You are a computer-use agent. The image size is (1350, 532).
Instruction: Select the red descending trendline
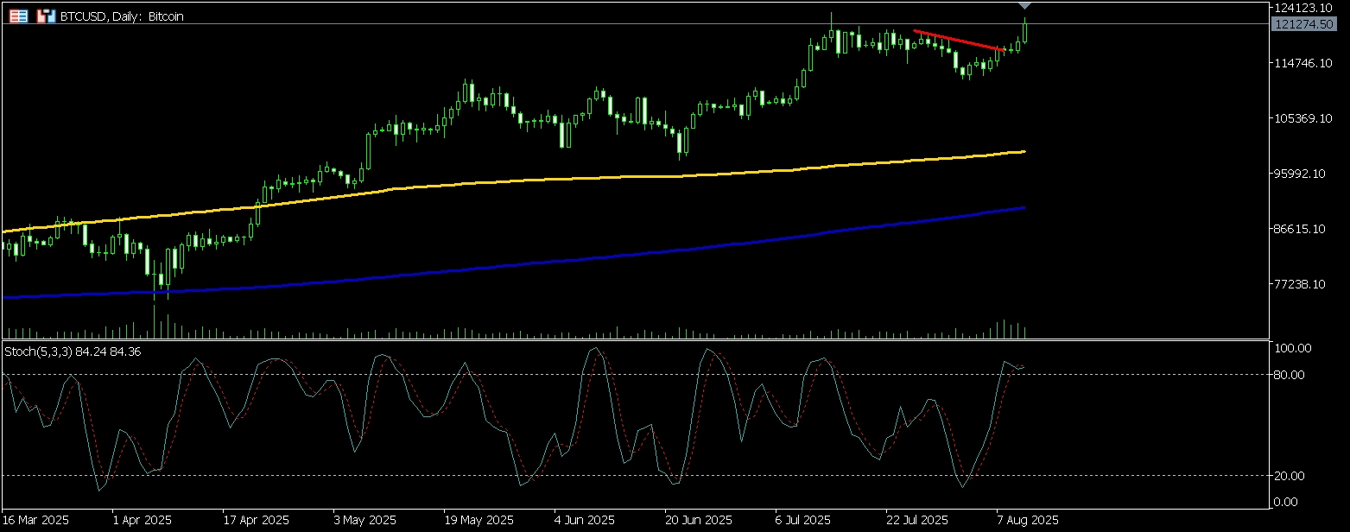pyautogui.click(x=959, y=41)
